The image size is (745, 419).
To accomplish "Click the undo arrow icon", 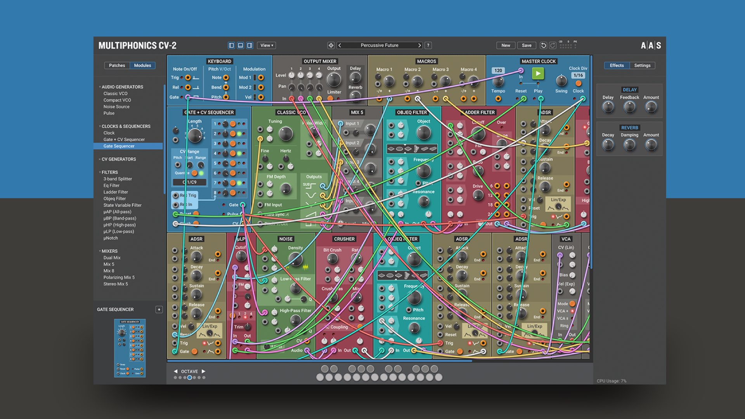I will [x=544, y=45].
